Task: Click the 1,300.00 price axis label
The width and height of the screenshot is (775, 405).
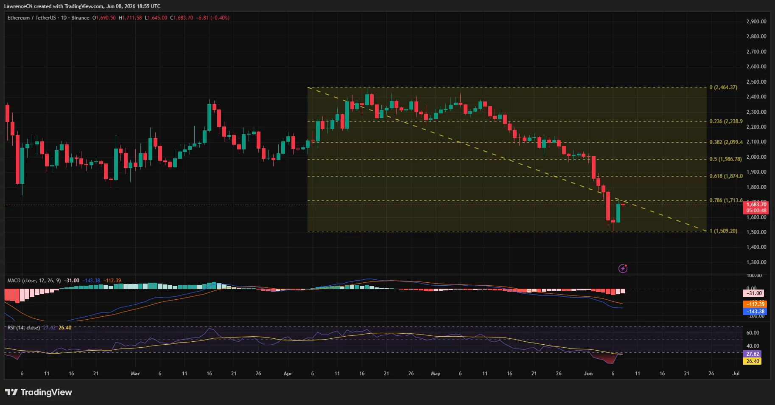Action: [x=756, y=262]
